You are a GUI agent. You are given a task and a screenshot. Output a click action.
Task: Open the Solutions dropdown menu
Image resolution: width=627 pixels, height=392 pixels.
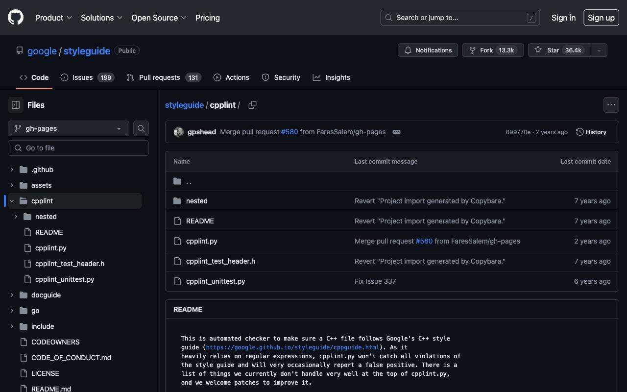[x=101, y=18]
